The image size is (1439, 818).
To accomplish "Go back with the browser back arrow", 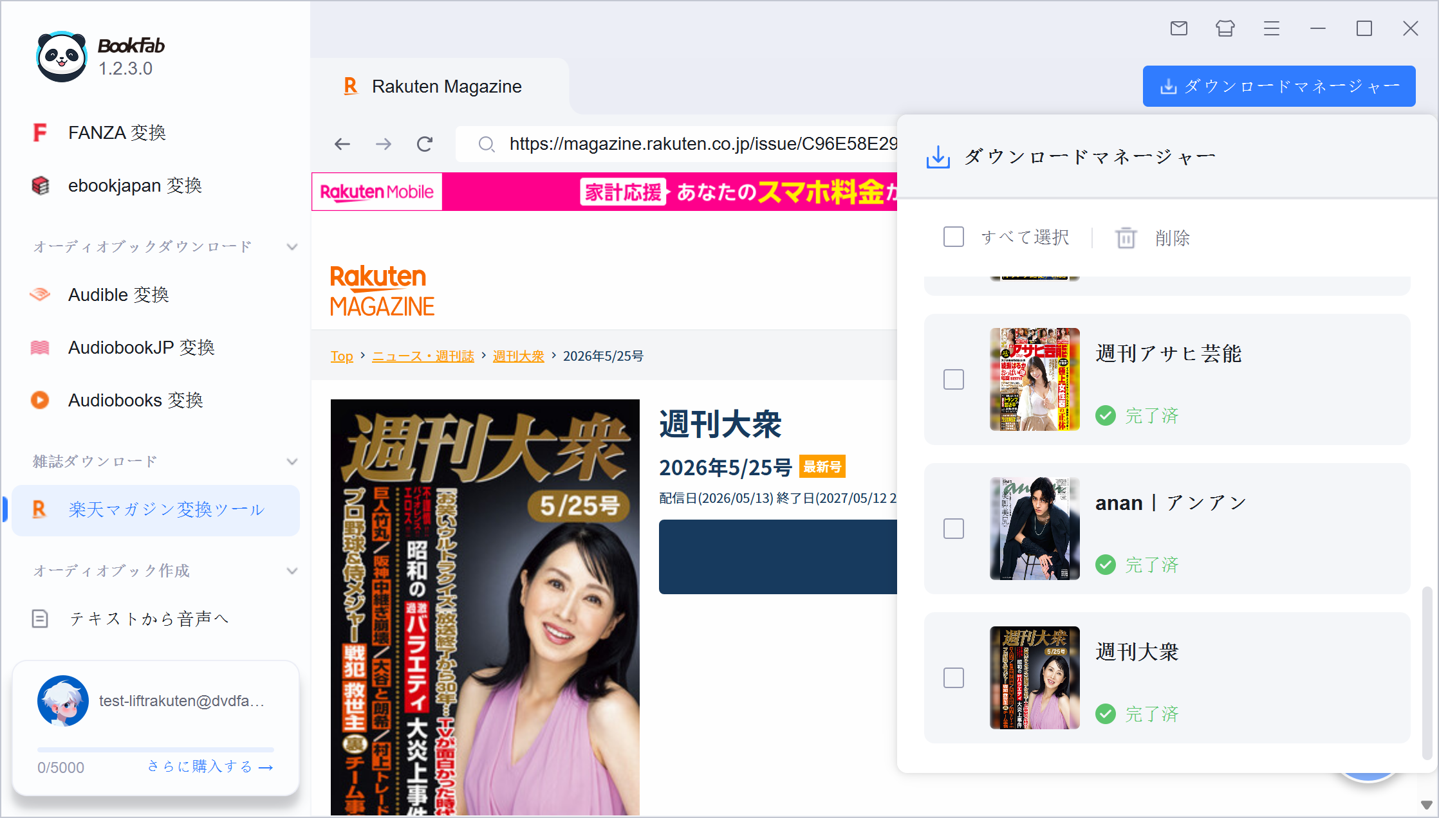I will [x=342, y=144].
